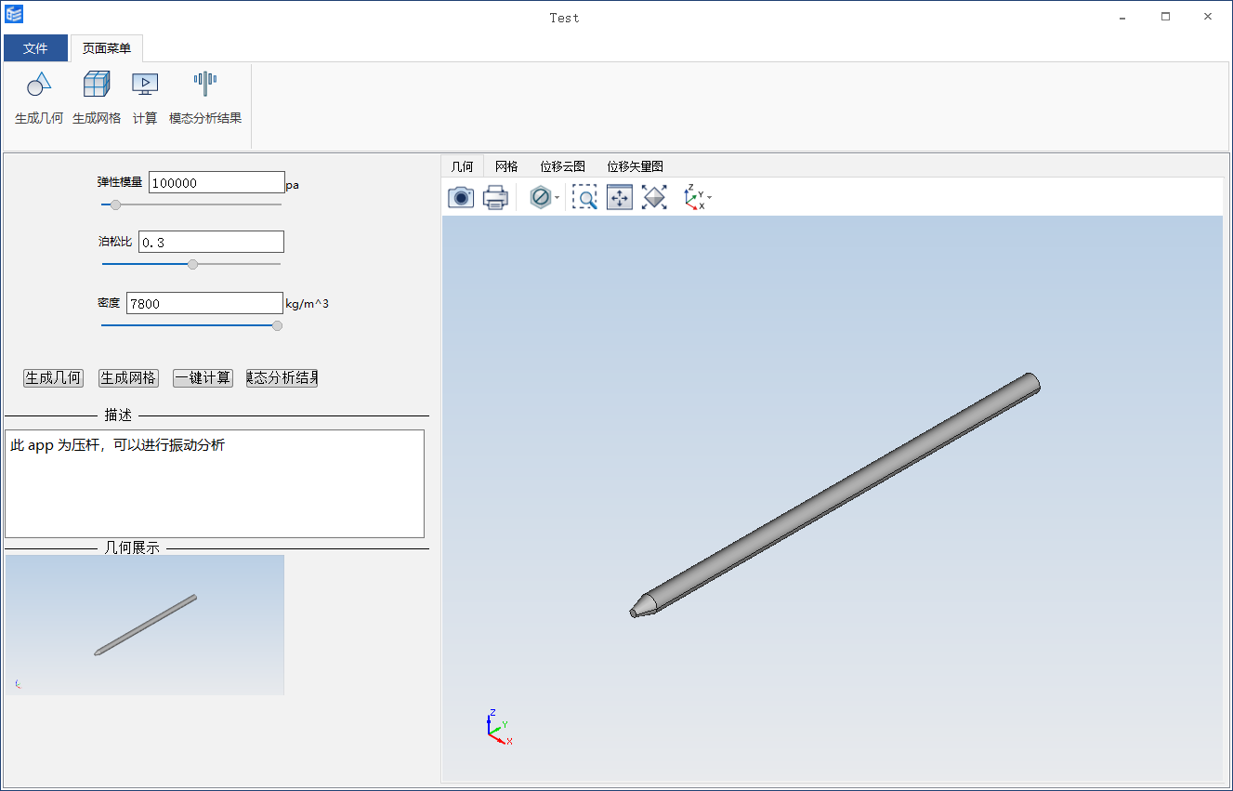Screen dimensions: 1233x791
Task: Click the 泊松比 slider handle
Action: coord(192,264)
